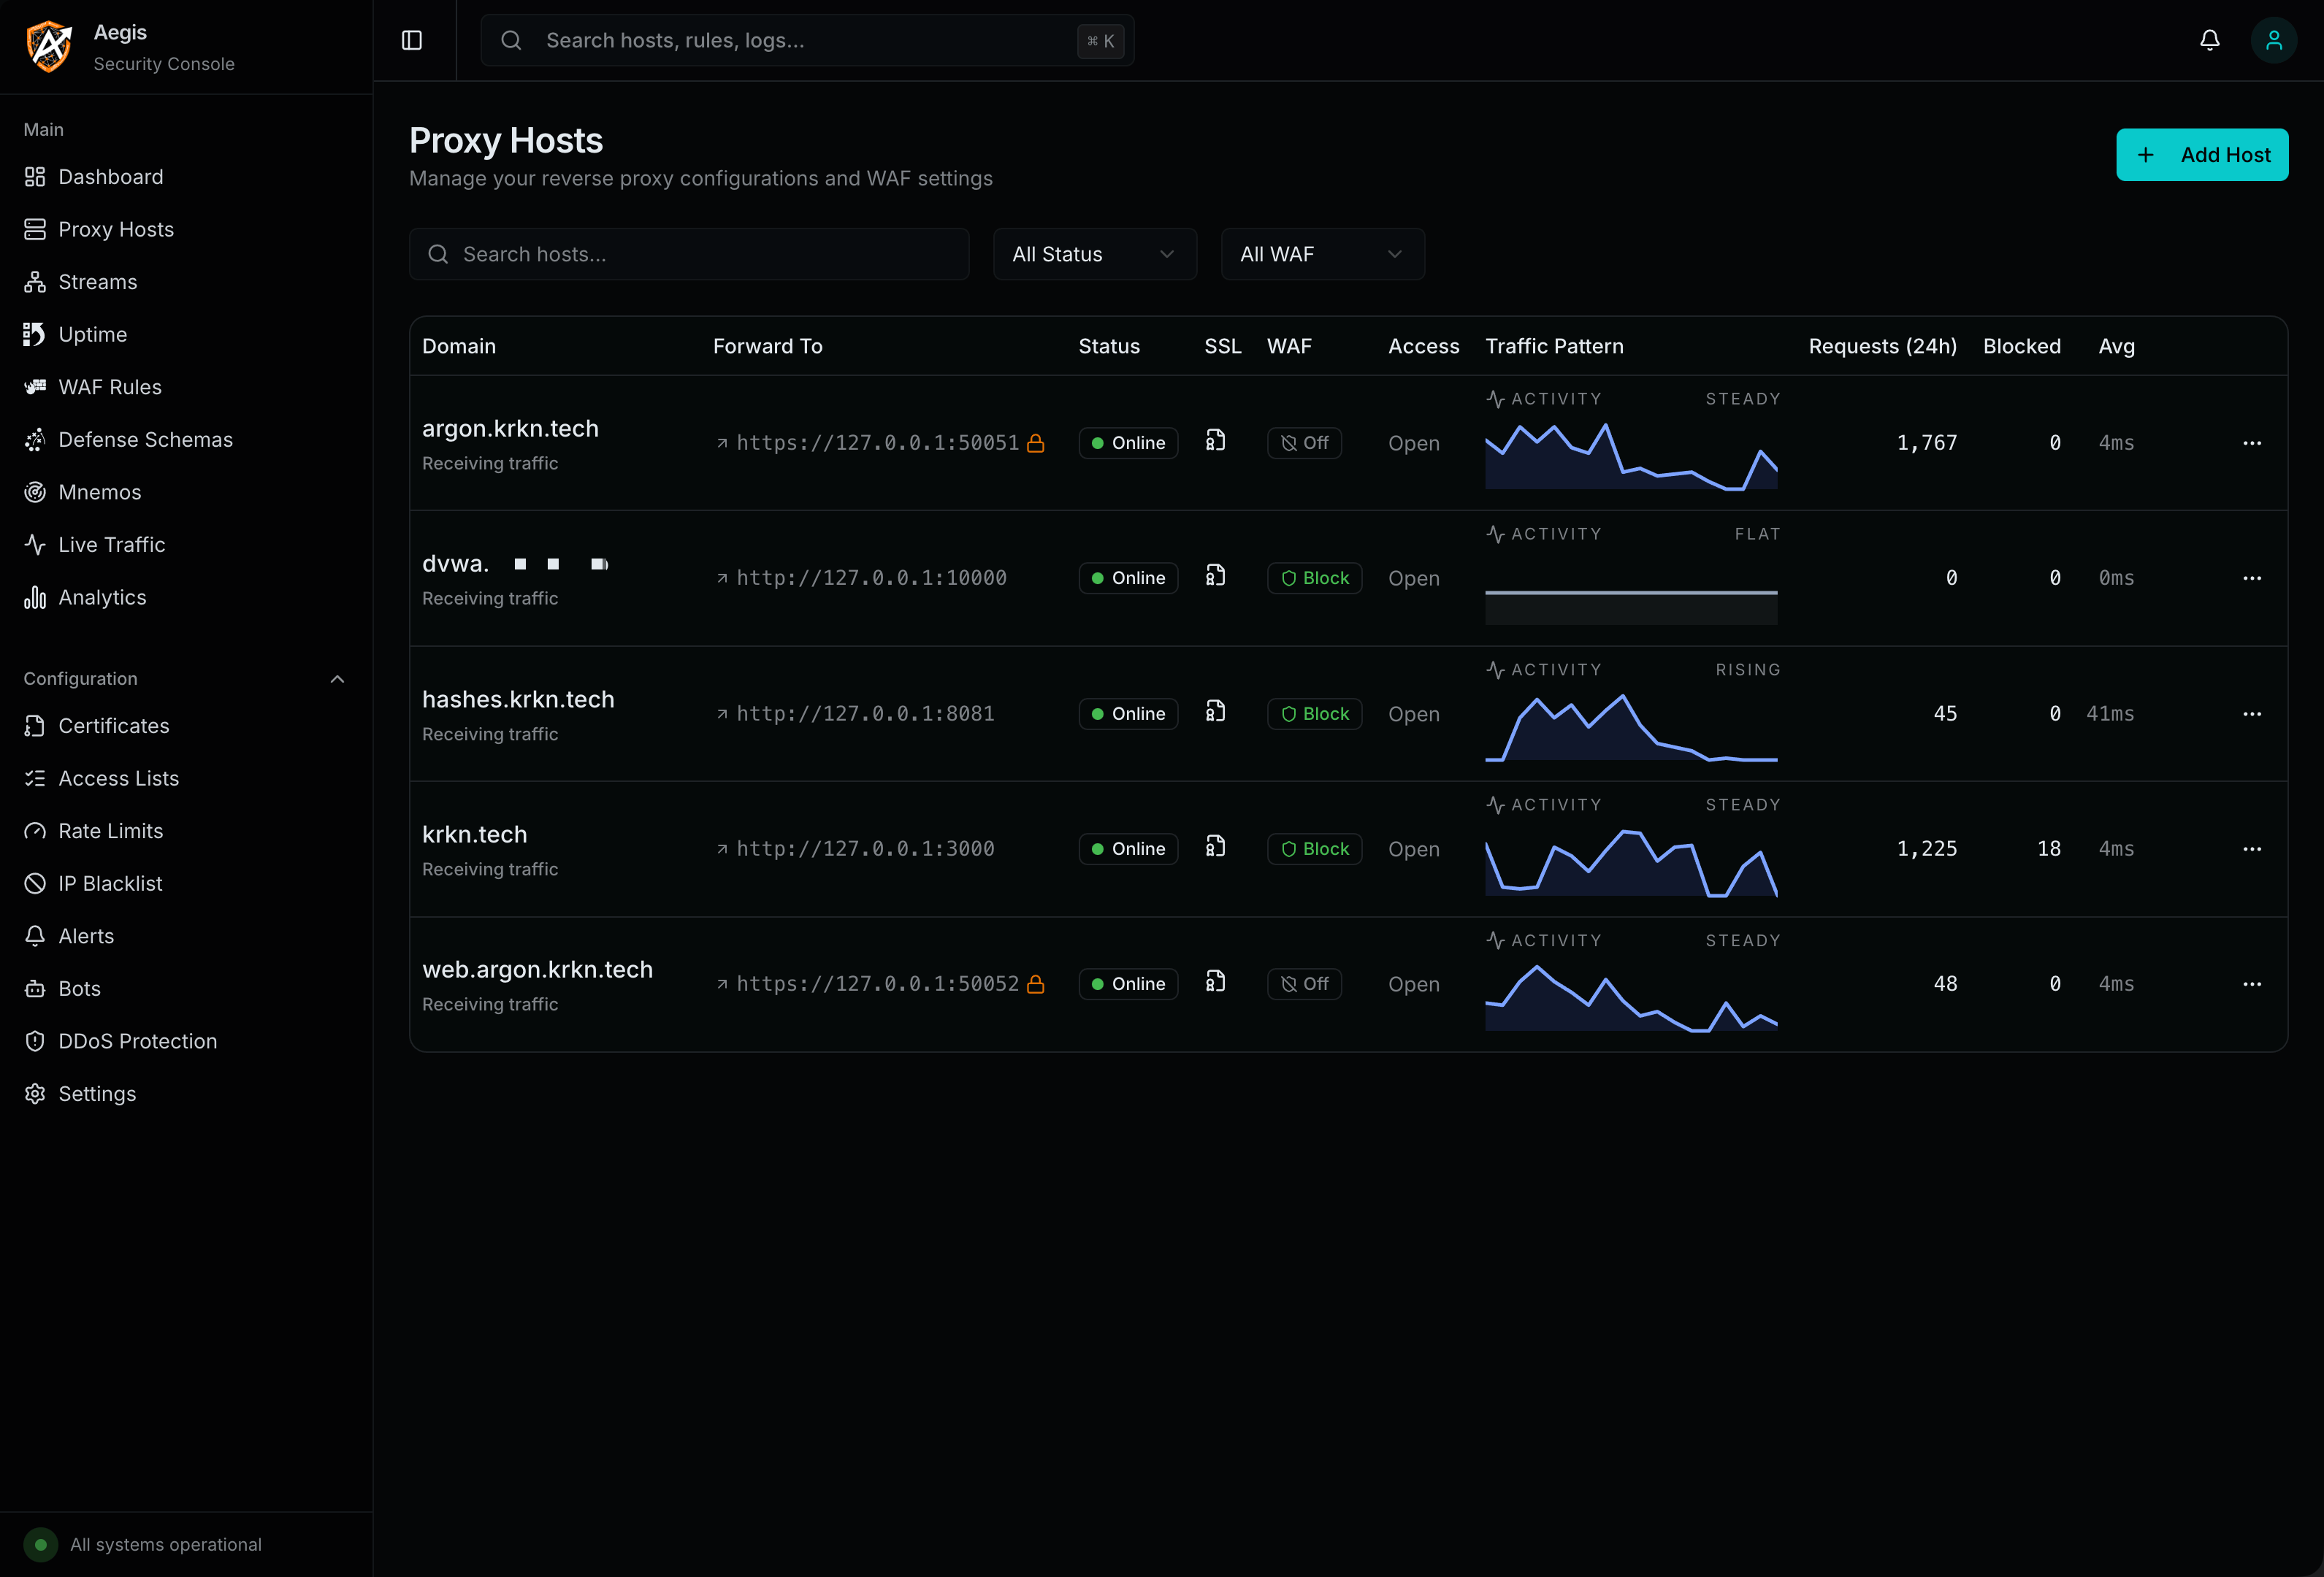The height and width of the screenshot is (1577, 2324).
Task: Click the Add Host button
Action: (2201, 155)
